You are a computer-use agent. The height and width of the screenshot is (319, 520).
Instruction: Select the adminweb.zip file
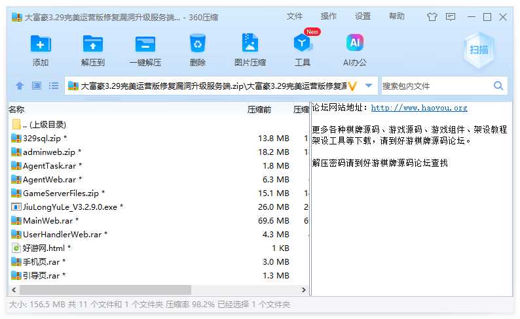point(158,152)
